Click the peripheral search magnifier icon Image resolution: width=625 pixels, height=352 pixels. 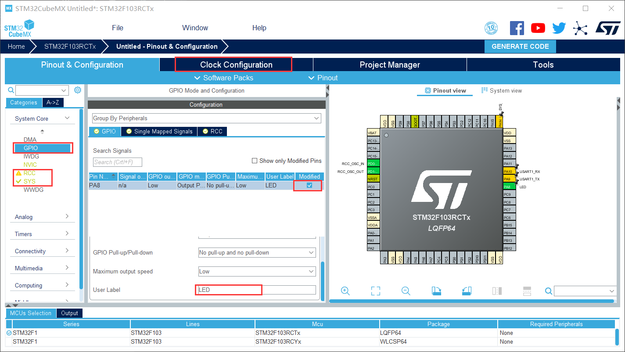pos(11,90)
